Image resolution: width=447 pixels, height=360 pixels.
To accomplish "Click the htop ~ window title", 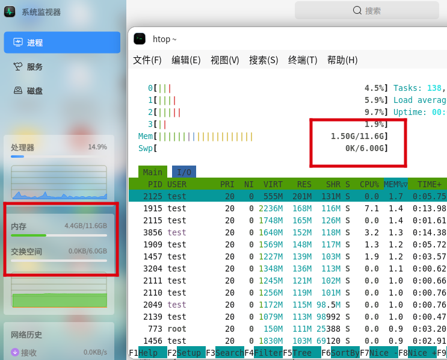I will (x=164, y=39).
